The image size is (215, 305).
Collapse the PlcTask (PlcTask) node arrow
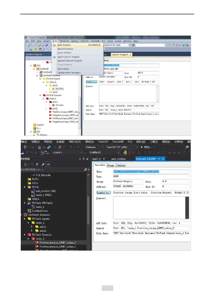click(x=24, y=203)
